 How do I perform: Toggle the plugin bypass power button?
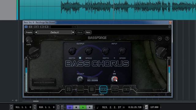pos(26,27)
